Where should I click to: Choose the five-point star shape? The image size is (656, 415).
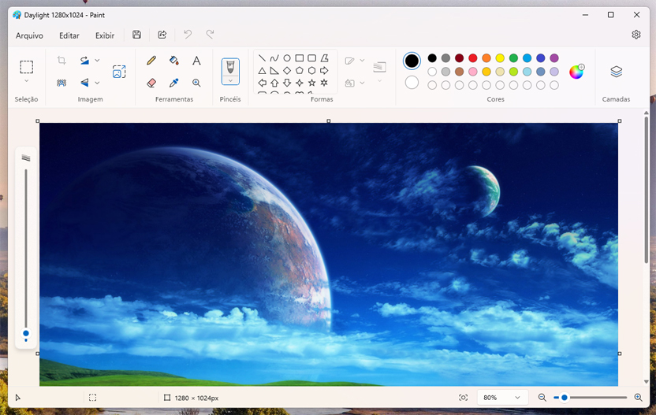tap(311, 83)
